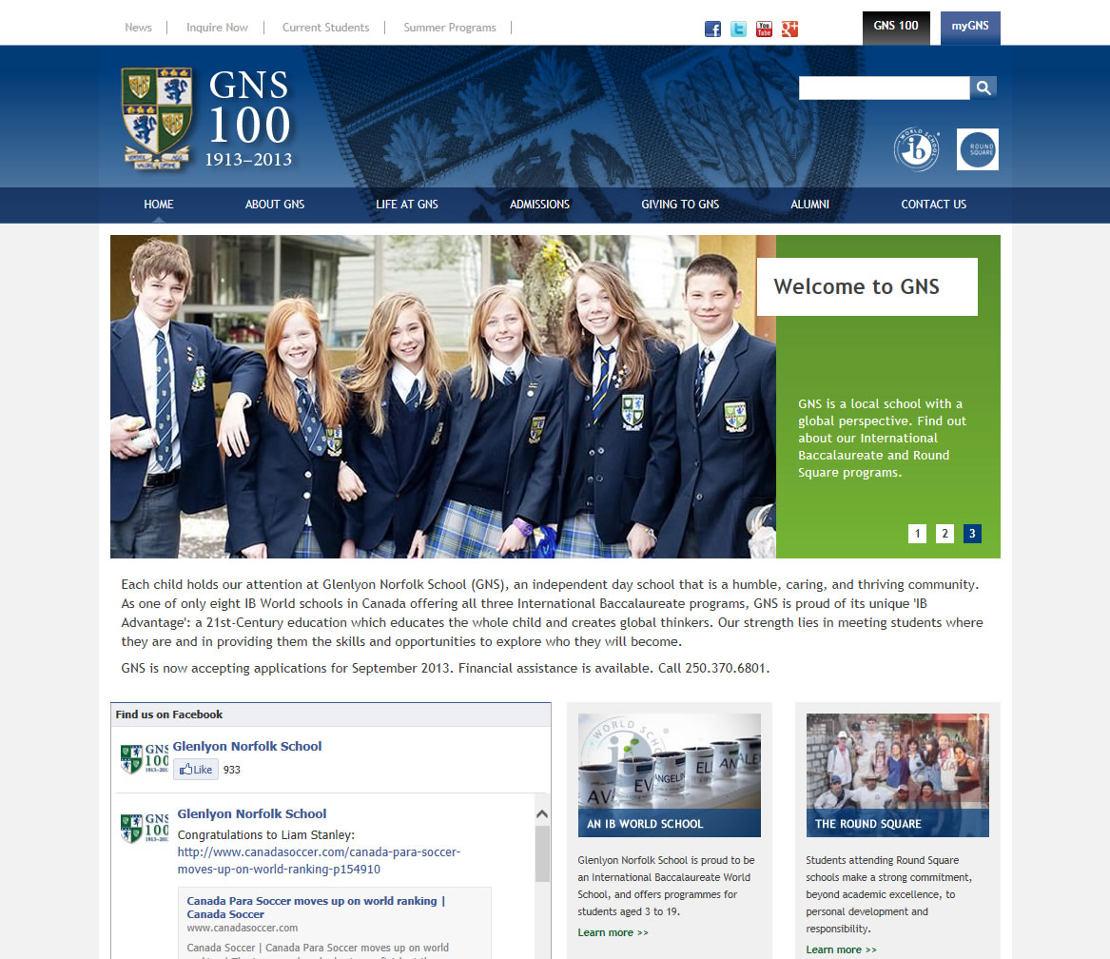Click the Inquire Now link
Image resolution: width=1110 pixels, height=959 pixels.
tap(217, 28)
